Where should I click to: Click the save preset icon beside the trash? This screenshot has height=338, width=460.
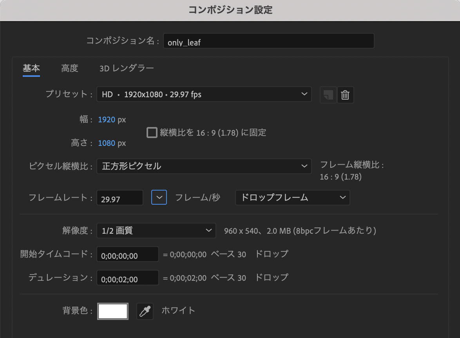[328, 94]
